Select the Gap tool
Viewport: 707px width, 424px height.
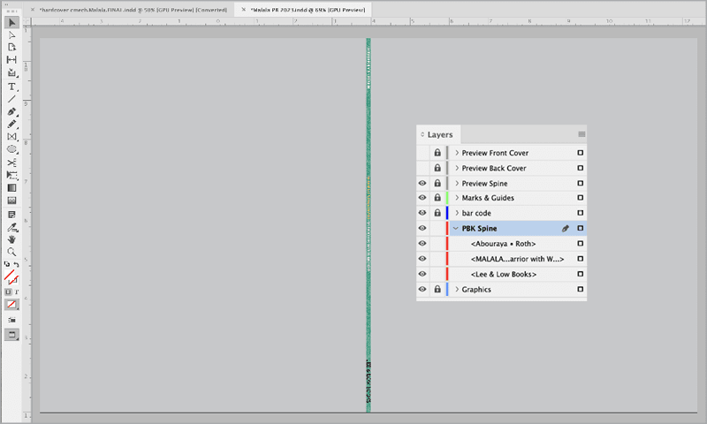(x=12, y=59)
